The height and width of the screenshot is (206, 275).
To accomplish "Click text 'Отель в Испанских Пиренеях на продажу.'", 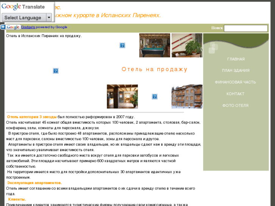I will [x=44, y=36].
